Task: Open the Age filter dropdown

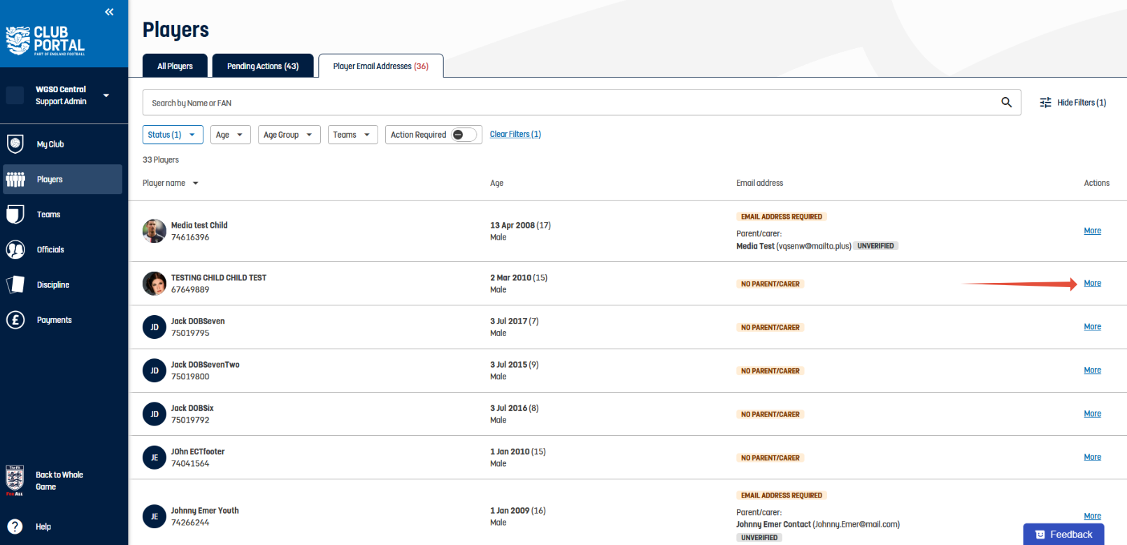Action: [231, 135]
